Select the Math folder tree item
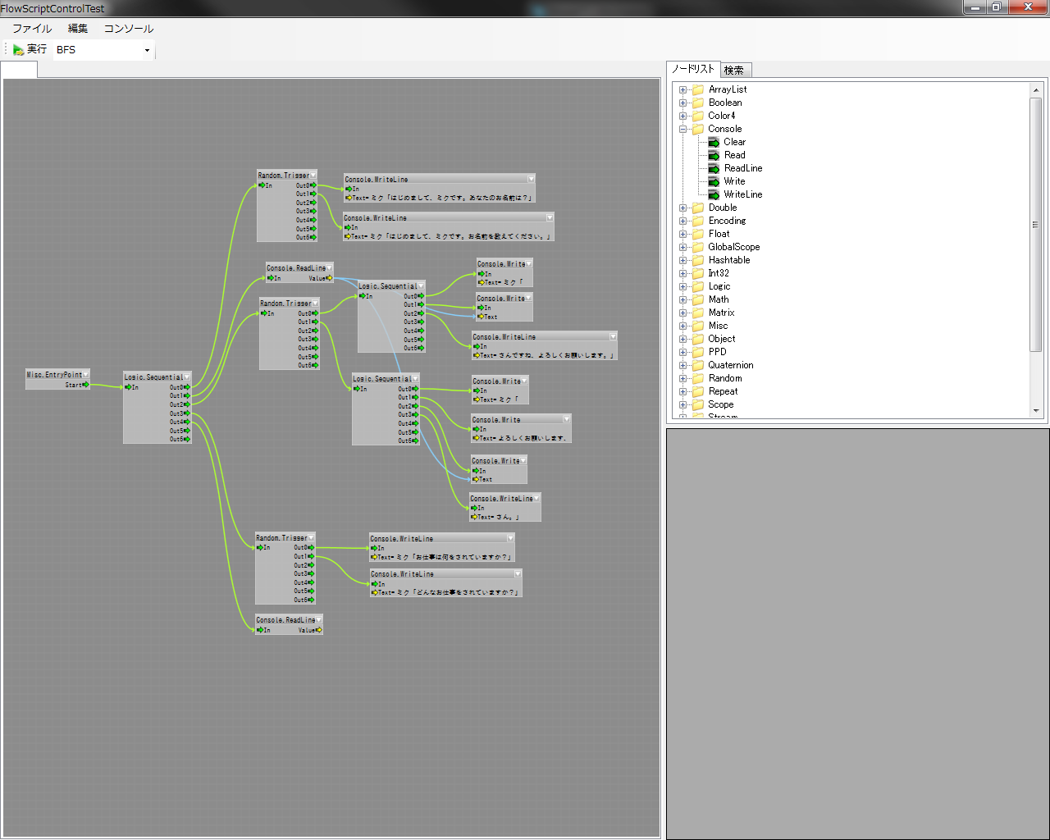Image resolution: width=1050 pixels, height=840 pixels. click(719, 299)
